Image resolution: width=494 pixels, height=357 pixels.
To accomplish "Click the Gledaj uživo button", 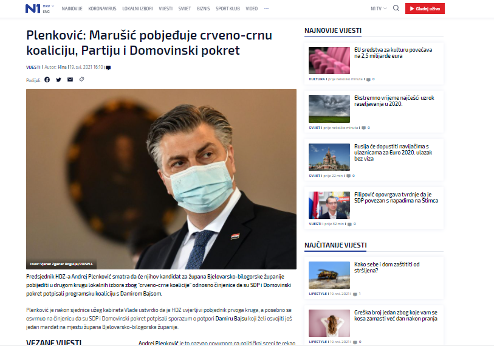I will (x=425, y=9).
